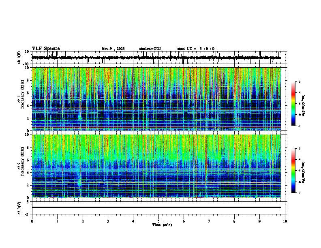Click the "-3" label on ch.2 colorbar
This screenshot has height=248, width=321.
(x=299, y=149)
